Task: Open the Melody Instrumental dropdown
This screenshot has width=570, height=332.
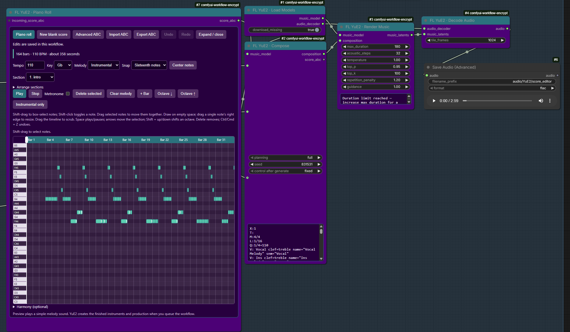Action: pos(104,65)
